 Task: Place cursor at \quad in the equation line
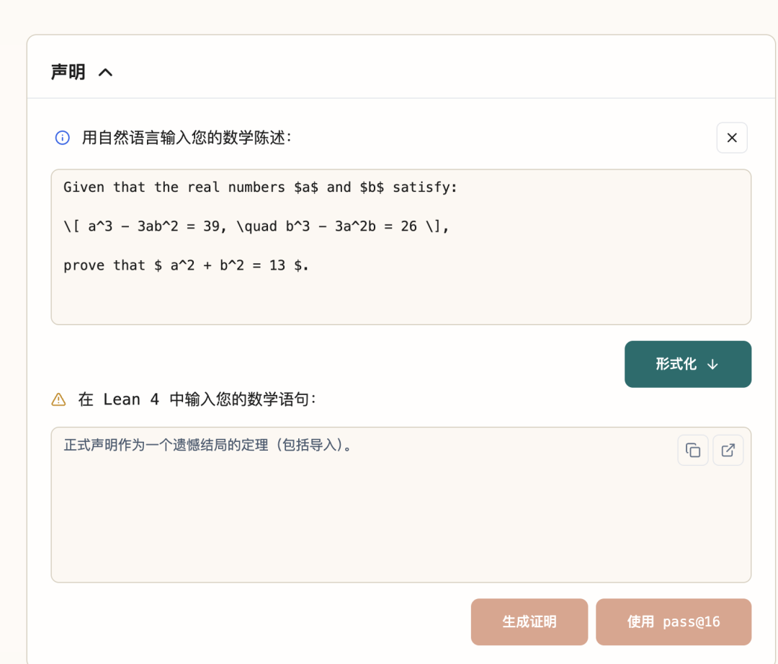tap(256, 226)
